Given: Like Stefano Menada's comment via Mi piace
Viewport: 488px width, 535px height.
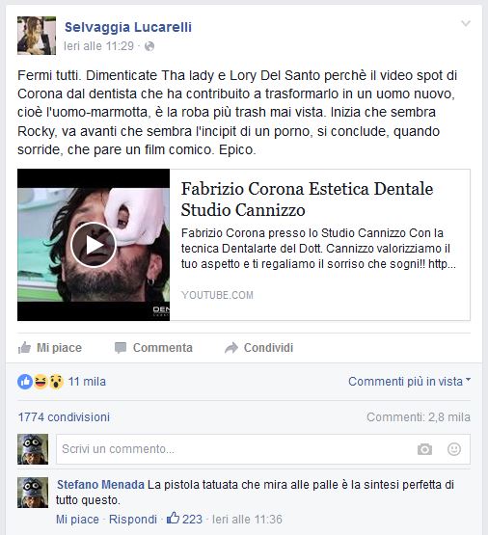Looking at the screenshot, I should pyautogui.click(x=77, y=520).
